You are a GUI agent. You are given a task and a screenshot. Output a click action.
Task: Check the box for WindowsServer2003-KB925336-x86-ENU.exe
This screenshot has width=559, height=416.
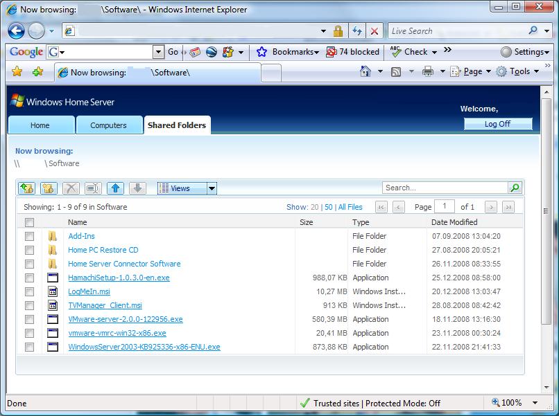30,347
